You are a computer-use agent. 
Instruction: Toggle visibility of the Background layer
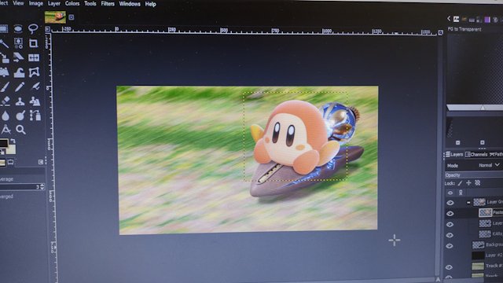[x=450, y=246]
